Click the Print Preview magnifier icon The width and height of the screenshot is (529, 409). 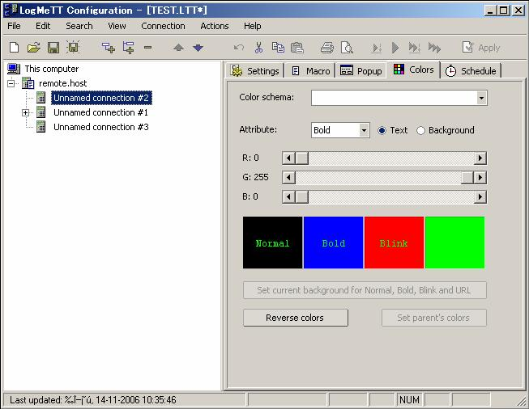click(x=347, y=48)
